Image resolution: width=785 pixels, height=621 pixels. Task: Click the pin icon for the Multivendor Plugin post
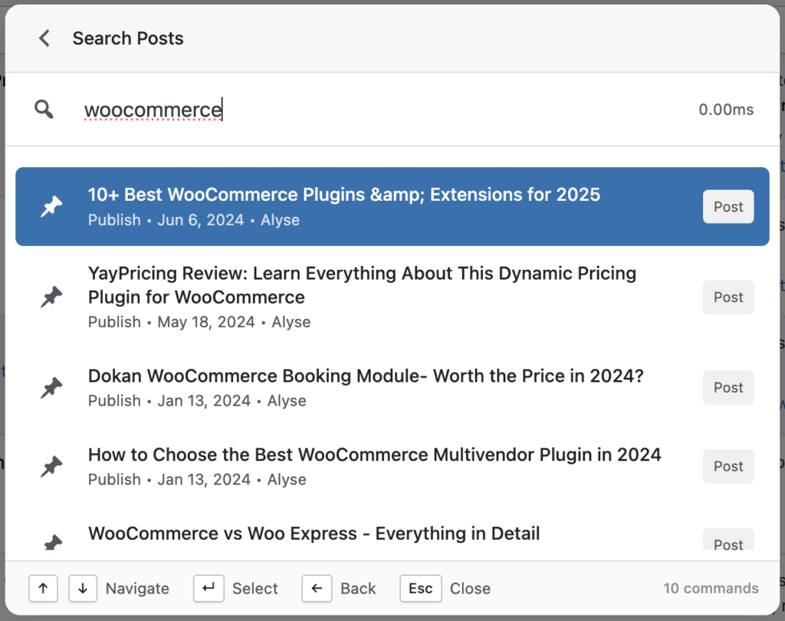[x=51, y=465]
